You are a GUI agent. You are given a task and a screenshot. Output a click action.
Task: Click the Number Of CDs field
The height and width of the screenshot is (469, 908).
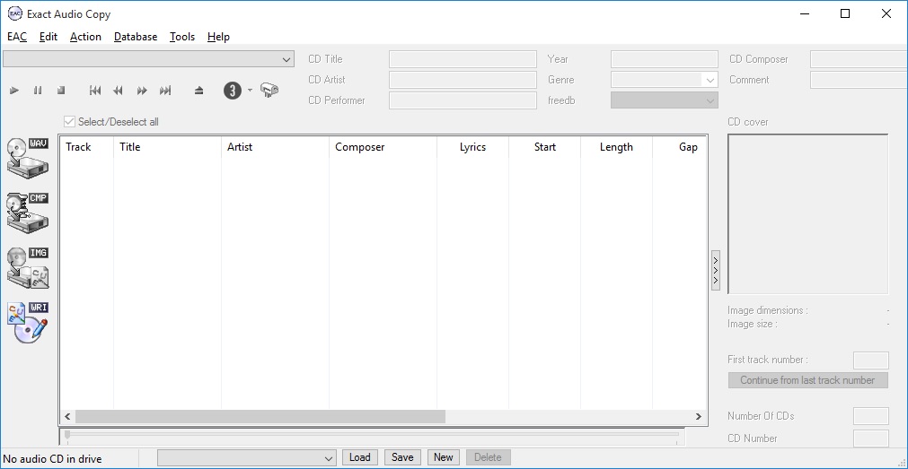coord(871,416)
